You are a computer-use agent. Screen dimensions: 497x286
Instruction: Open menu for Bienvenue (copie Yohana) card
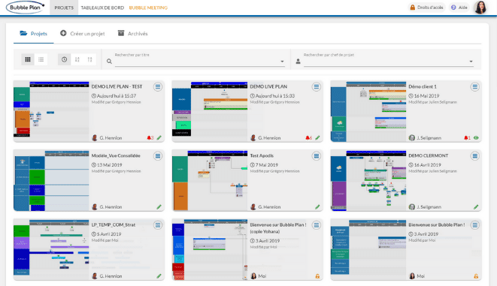click(x=317, y=225)
